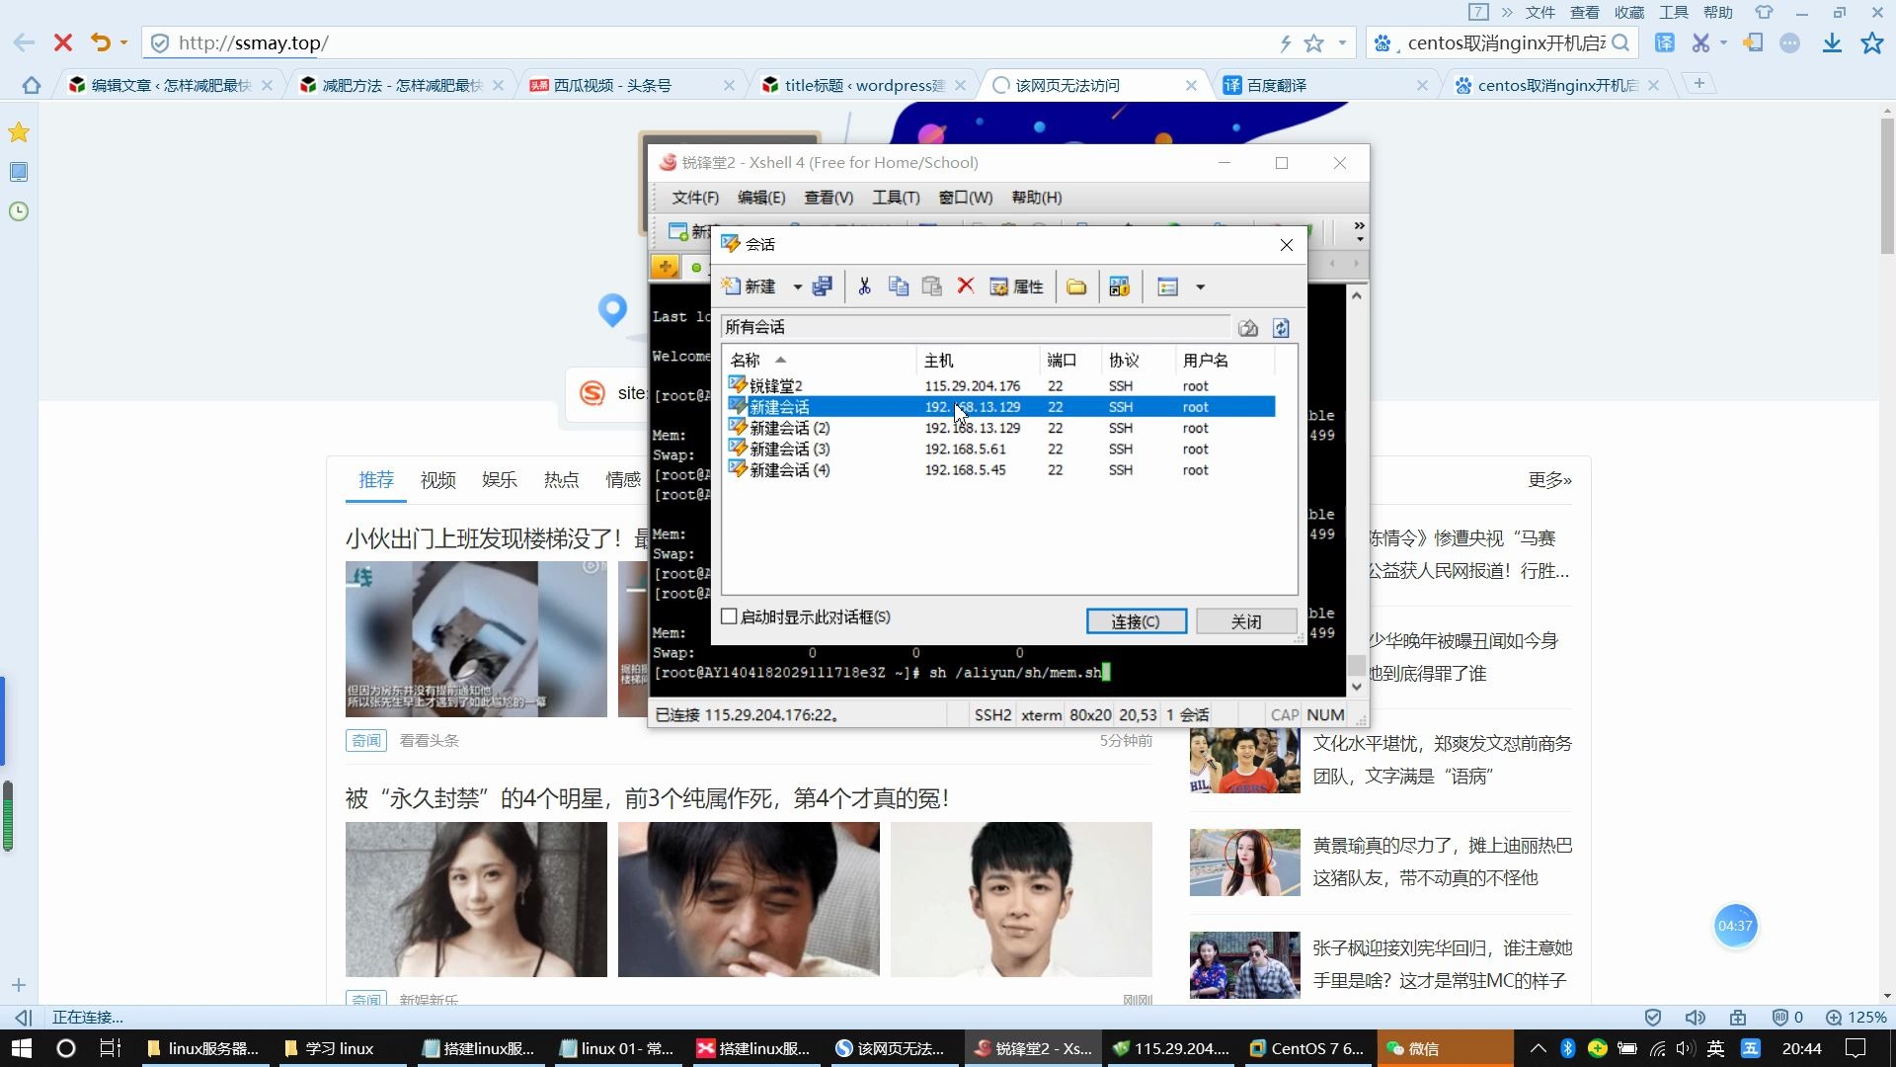Click 名称 column header to sort sessions
Viewport: 1896px width, 1067px height.
coord(748,360)
